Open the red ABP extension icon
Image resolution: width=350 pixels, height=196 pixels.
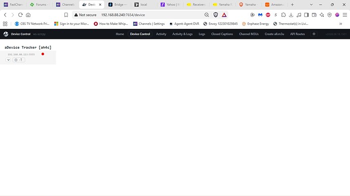click(x=268, y=15)
